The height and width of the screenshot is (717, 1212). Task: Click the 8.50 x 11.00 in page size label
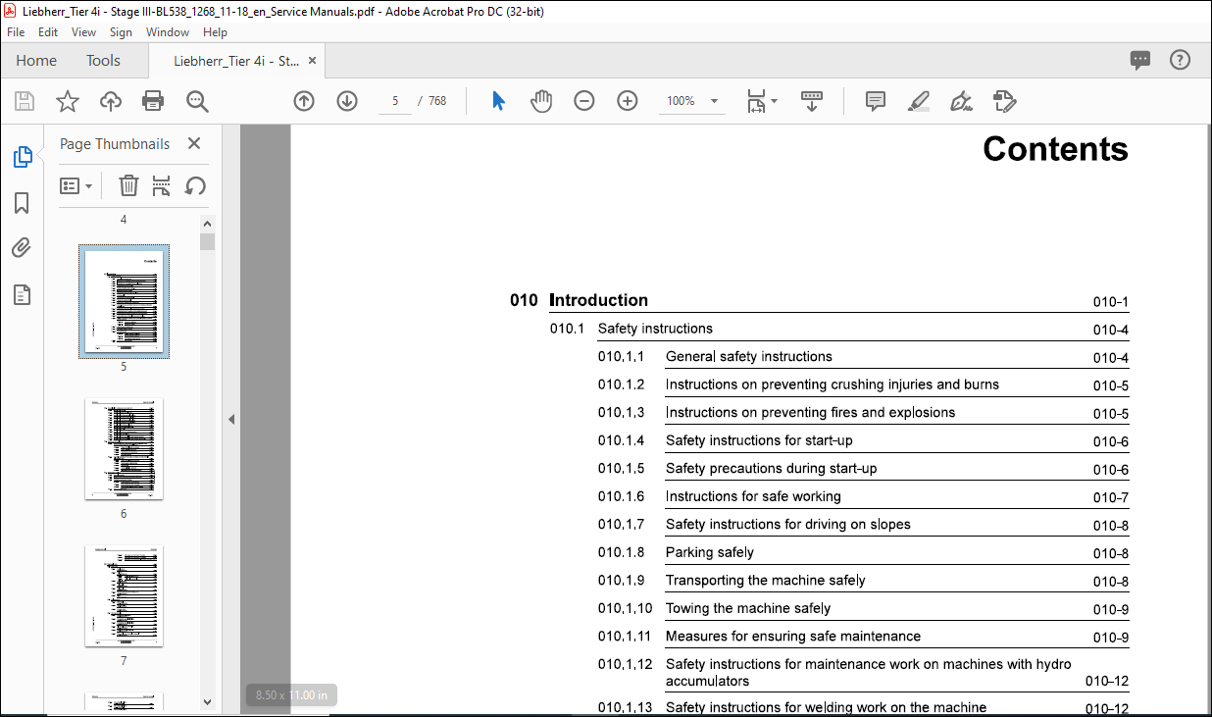(292, 695)
